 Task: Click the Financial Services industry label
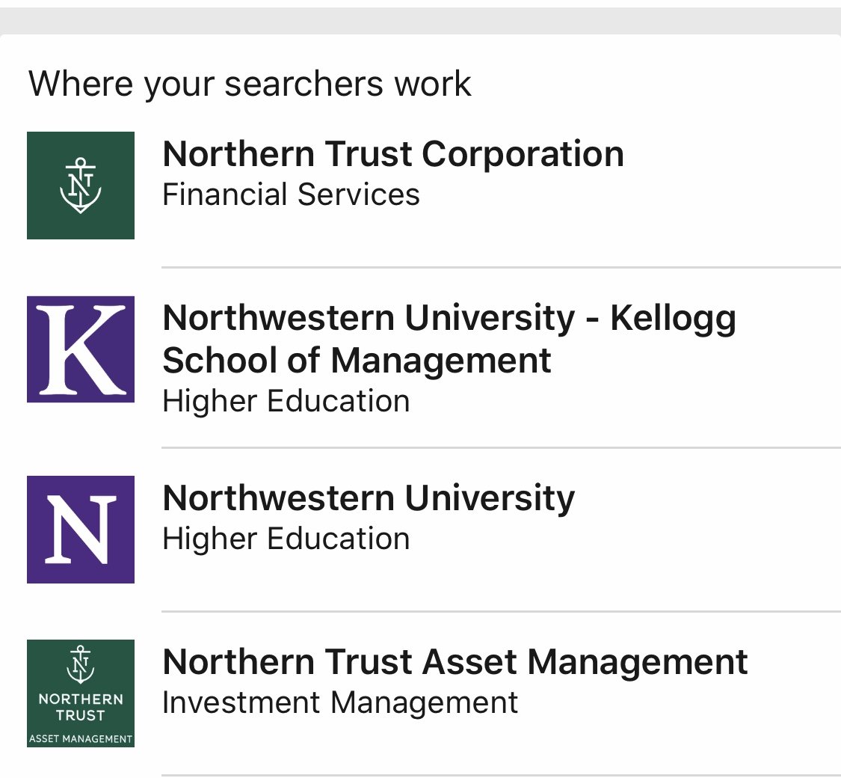(291, 194)
